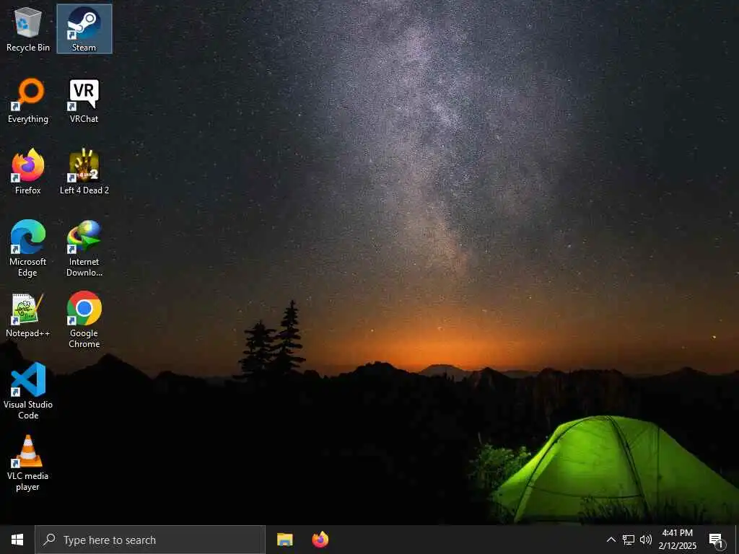This screenshot has height=554, width=739.
Task: Select the Visual Studio Code shortcut
Action: coord(28,392)
